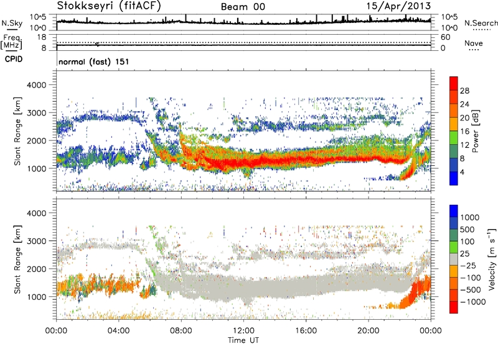
Task: Click the "3000" tick in the velocity panel
Action: click(x=36, y=241)
